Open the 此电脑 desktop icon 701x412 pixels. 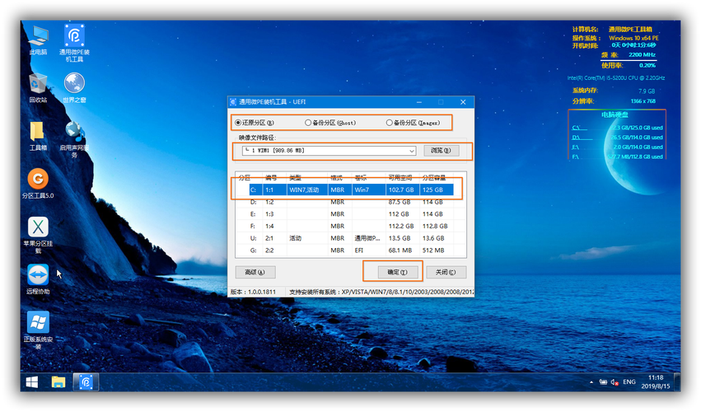coord(38,40)
